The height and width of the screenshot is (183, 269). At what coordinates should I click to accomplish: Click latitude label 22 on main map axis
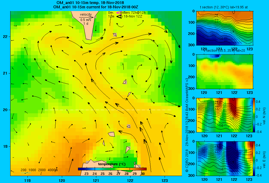pos(5,37)
